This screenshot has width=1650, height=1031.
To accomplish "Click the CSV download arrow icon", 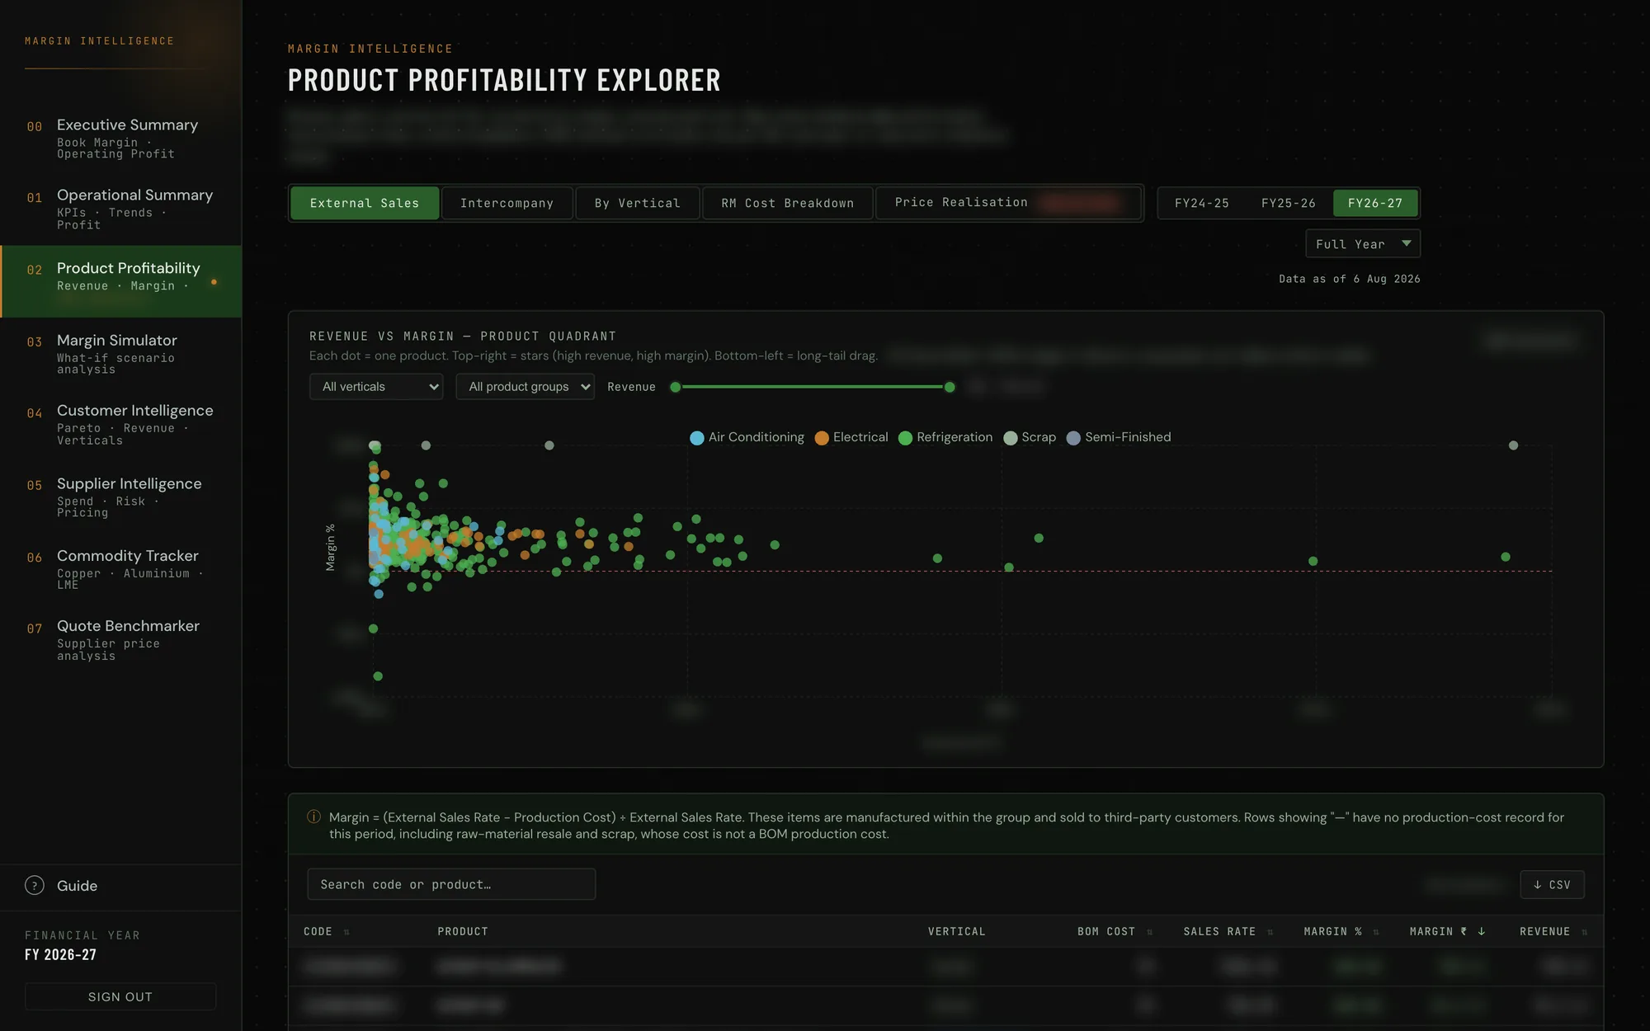I will coord(1537,884).
